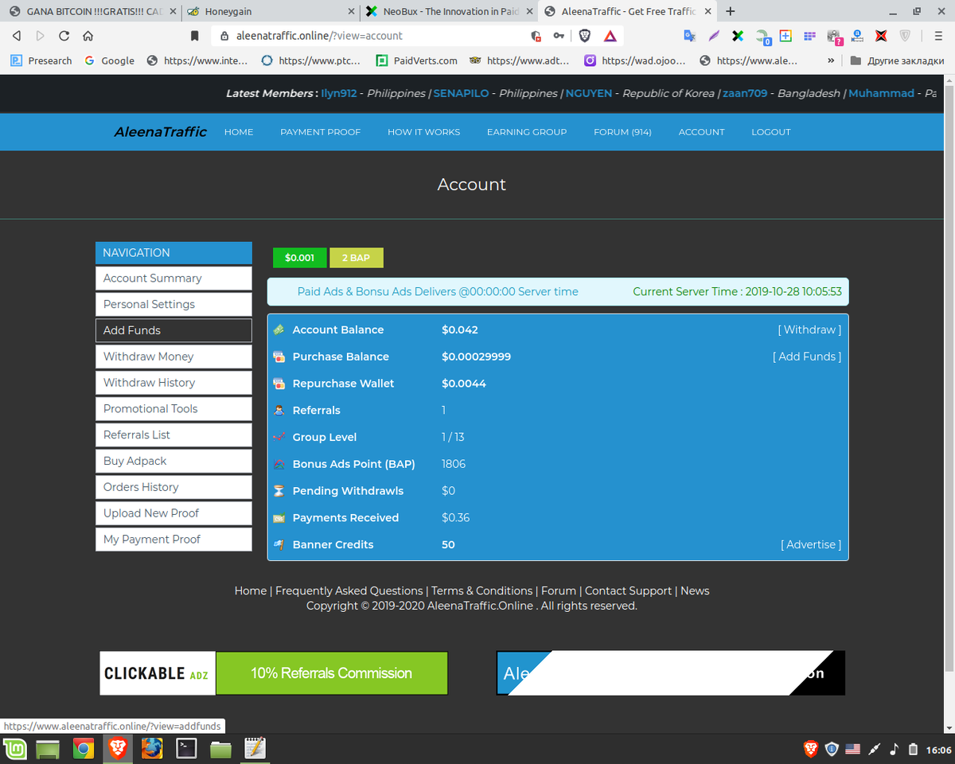Image resolution: width=955 pixels, height=764 pixels.
Task: Open the browser hamburger main menu
Action: (x=939, y=36)
